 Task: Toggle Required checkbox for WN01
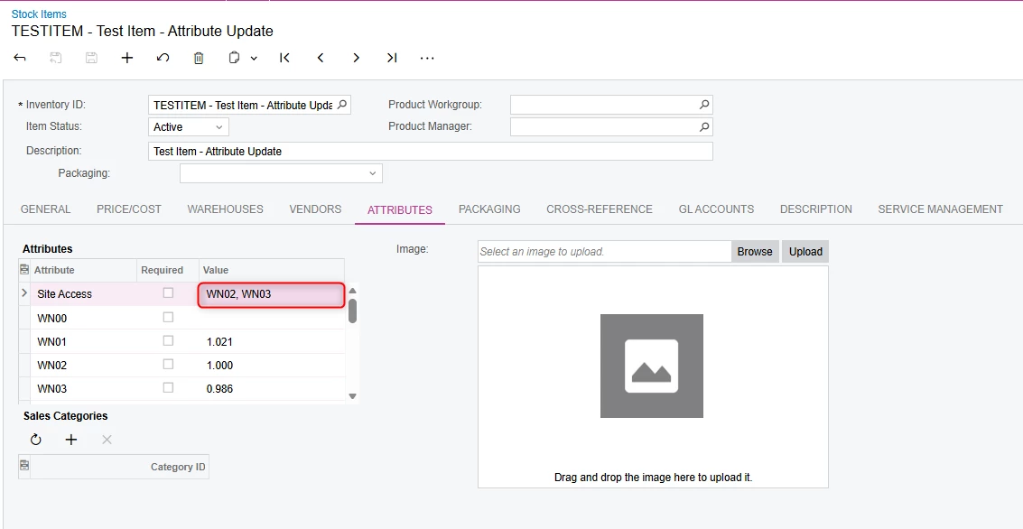[168, 340]
